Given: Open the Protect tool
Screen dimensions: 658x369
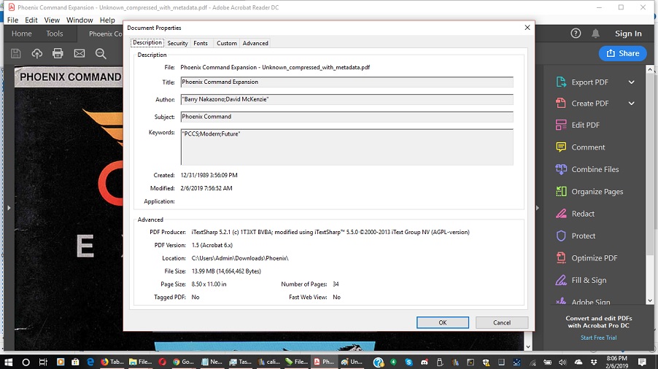Looking at the screenshot, I should [x=576, y=236].
